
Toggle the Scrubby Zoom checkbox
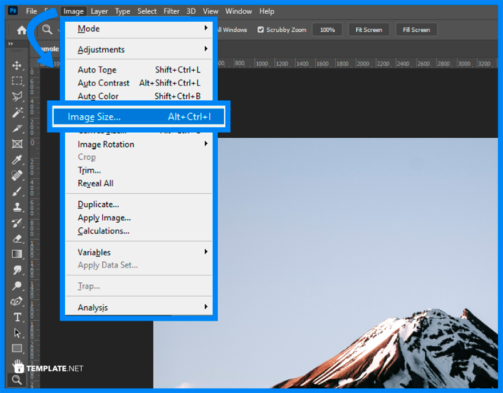click(261, 29)
